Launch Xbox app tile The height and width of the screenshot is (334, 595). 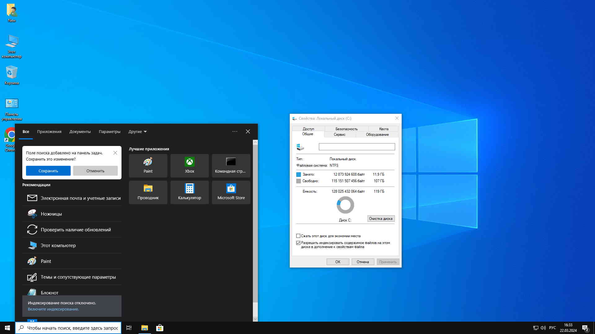[x=189, y=165]
